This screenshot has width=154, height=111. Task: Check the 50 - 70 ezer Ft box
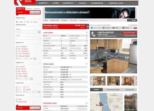(17, 49)
